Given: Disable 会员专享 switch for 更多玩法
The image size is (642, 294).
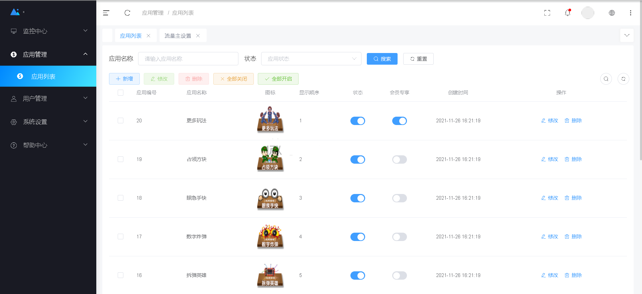Looking at the screenshot, I should [x=400, y=121].
